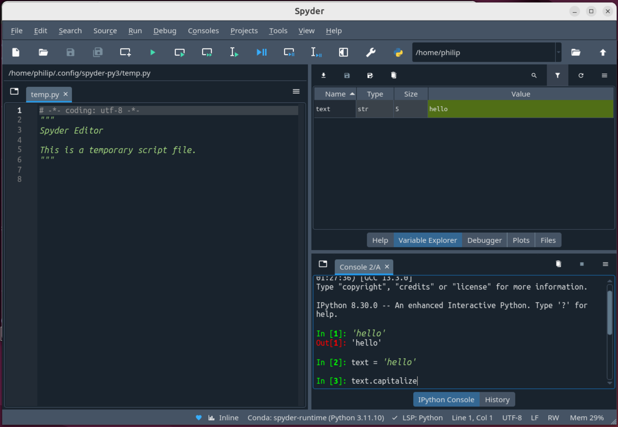618x427 pixels.
Task: Open the Projects menu
Action: pyautogui.click(x=244, y=30)
